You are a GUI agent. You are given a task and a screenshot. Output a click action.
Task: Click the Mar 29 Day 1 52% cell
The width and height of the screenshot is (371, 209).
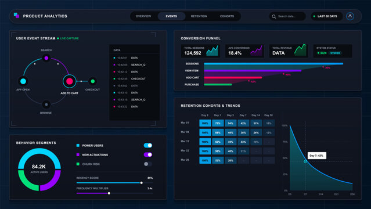218,160
